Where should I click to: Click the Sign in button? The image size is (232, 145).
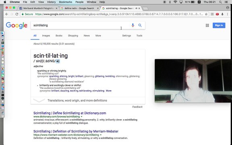[219, 25]
